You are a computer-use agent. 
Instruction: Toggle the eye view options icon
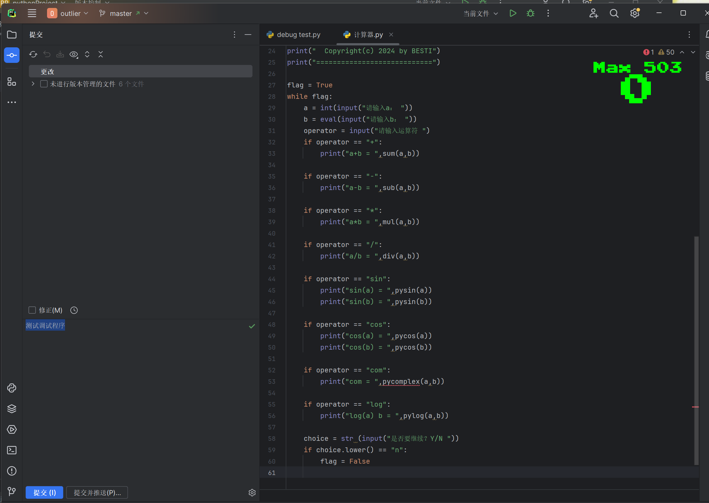click(74, 54)
